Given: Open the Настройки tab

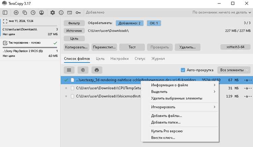Looking at the screenshot, I should [119, 59].
